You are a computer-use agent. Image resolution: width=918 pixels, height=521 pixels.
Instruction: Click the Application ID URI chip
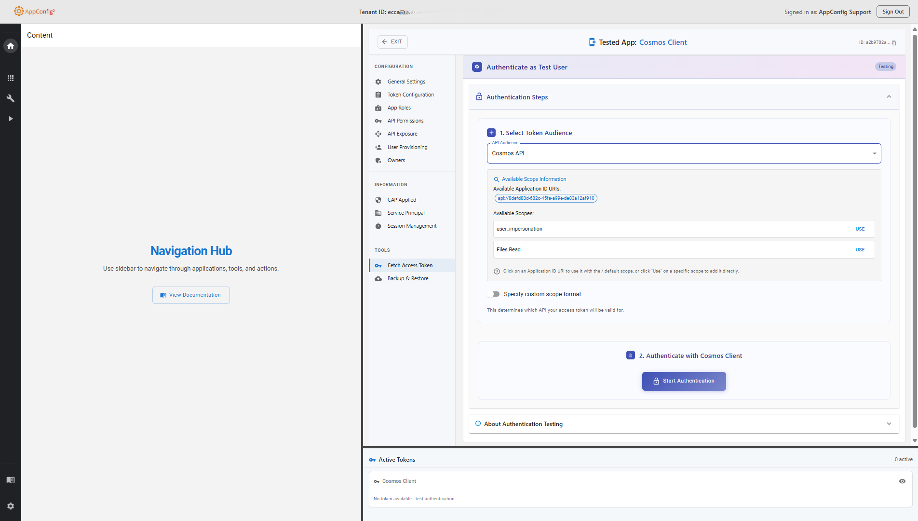point(546,198)
